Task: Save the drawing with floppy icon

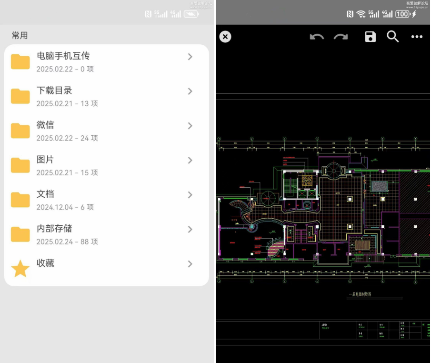Action: click(371, 37)
